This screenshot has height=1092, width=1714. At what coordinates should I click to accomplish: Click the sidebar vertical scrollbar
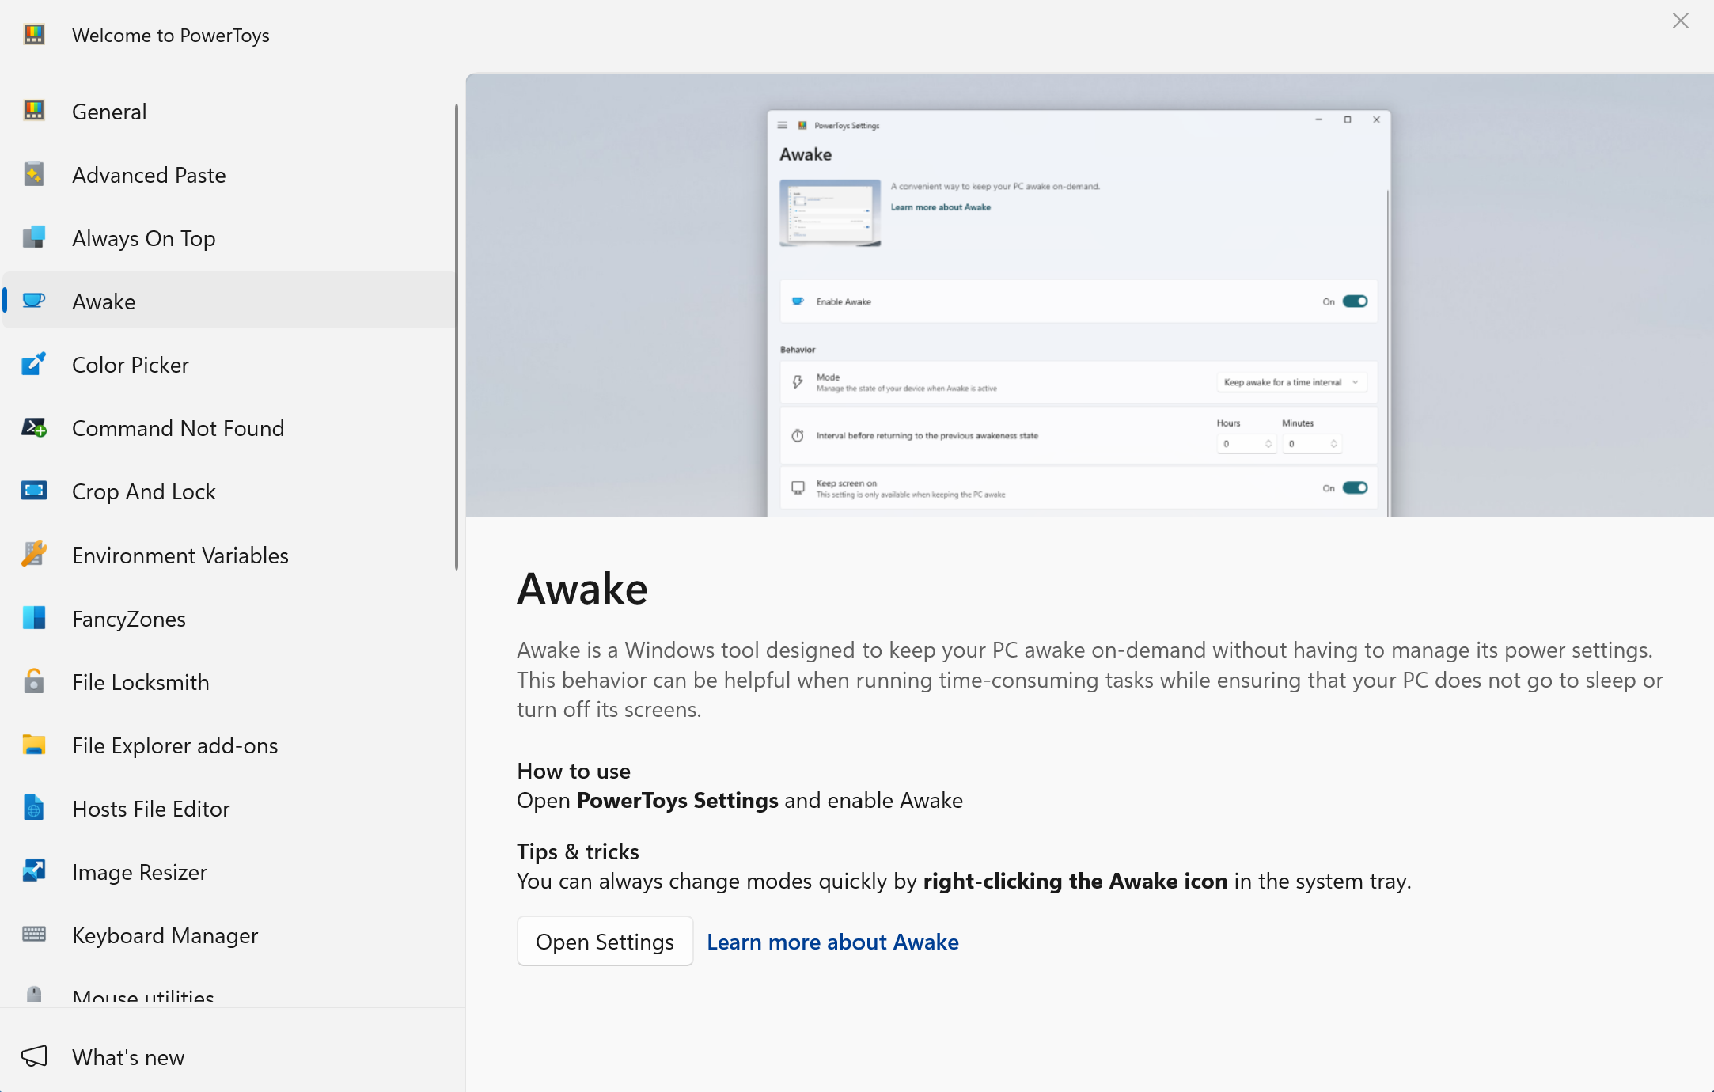(457, 336)
